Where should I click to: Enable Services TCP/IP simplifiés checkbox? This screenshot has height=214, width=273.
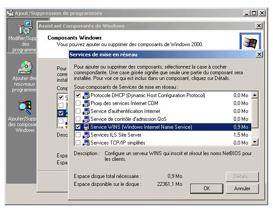point(78,143)
